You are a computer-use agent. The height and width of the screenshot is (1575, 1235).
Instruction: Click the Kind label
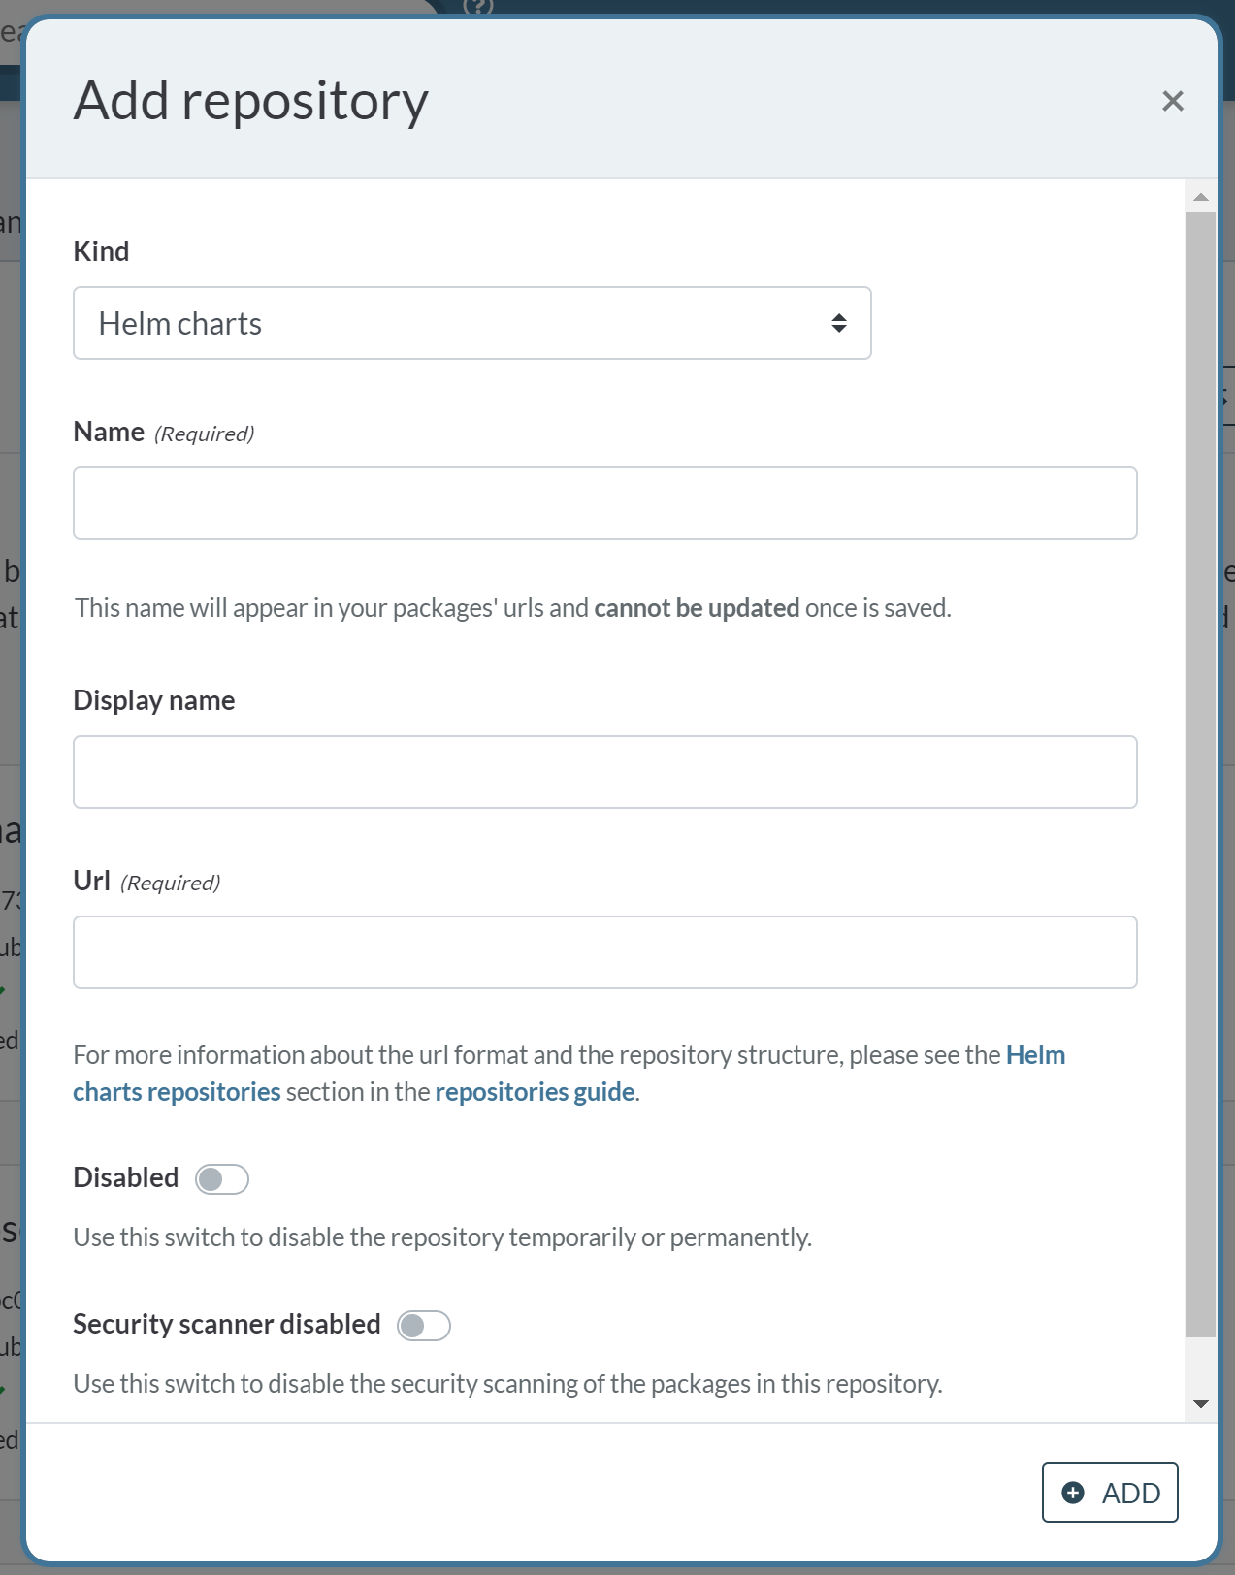(x=101, y=251)
